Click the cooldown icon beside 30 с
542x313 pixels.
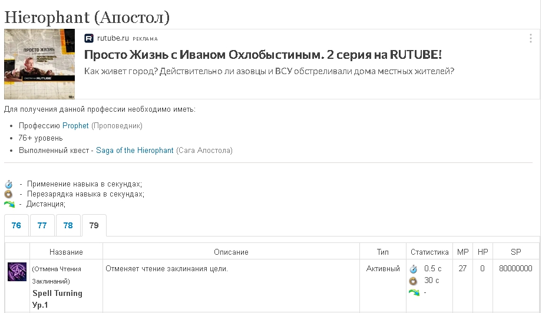(413, 281)
